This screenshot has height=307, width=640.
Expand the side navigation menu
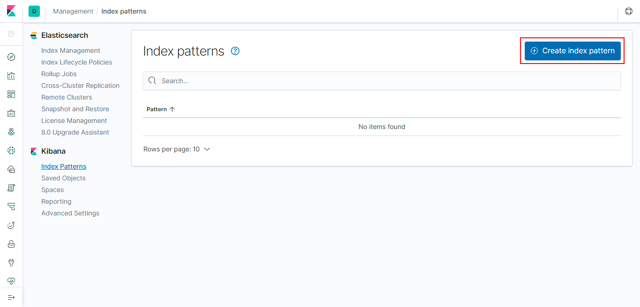[11, 298]
